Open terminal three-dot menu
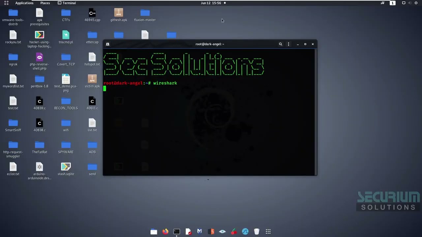Viewport: 422px width, 237px height. [x=288, y=44]
